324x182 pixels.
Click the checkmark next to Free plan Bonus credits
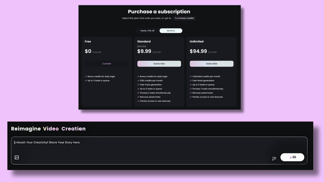[x=86, y=76]
